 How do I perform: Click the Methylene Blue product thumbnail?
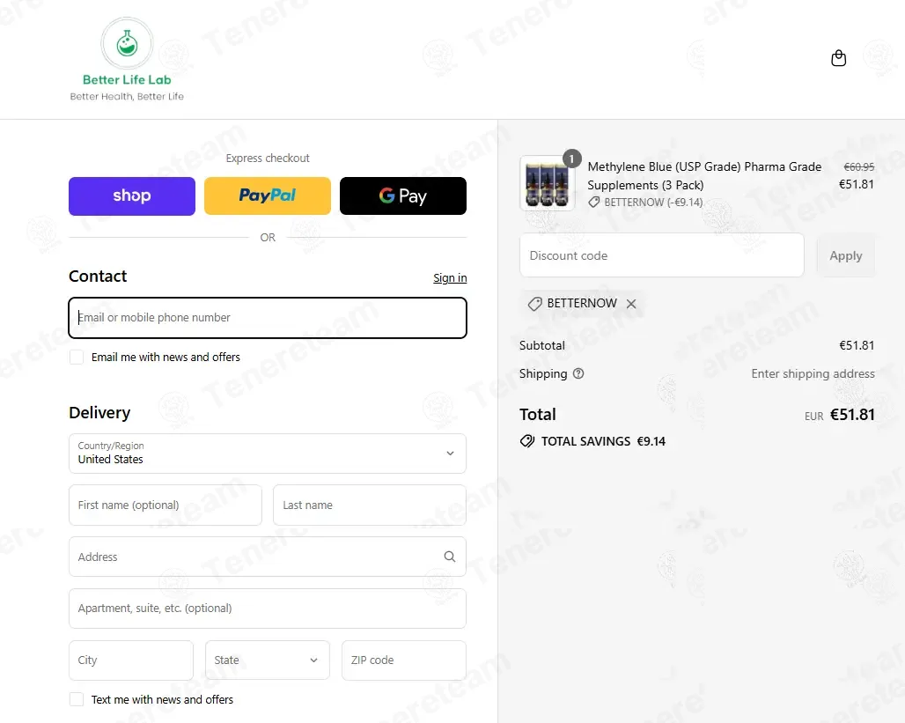point(547,183)
